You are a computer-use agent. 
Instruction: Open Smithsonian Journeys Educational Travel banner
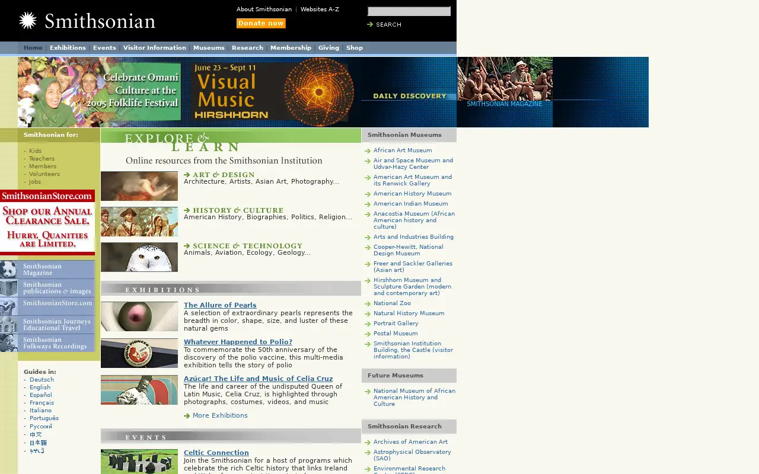pyautogui.click(x=47, y=325)
